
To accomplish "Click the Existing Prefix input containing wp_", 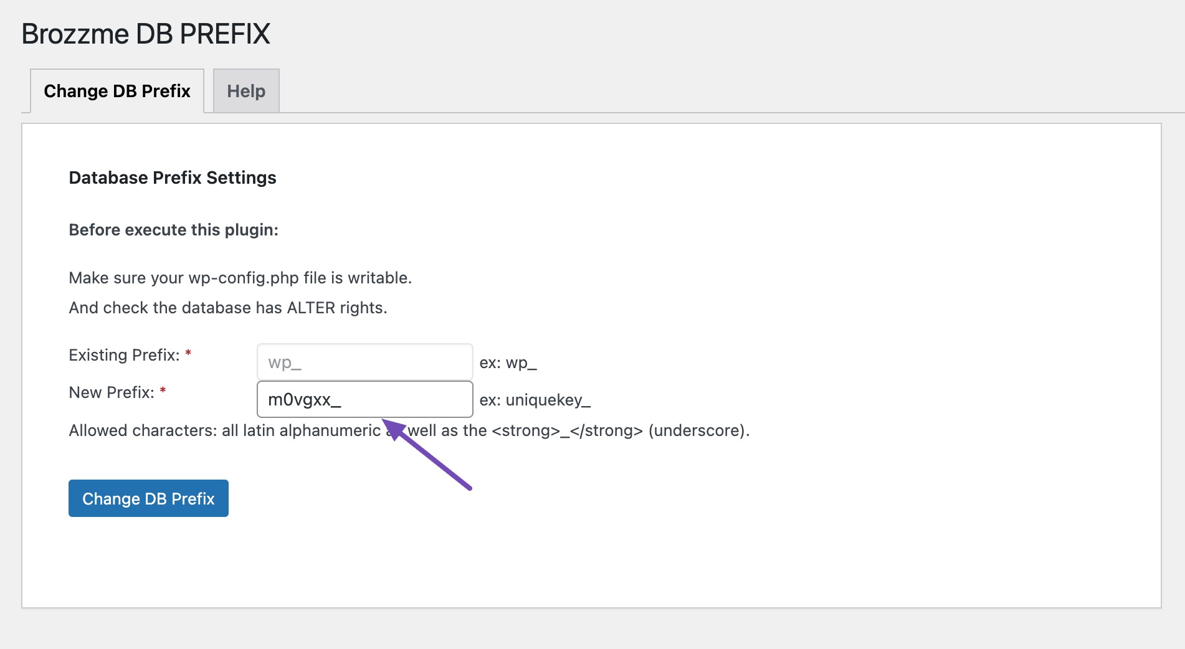I will 364,362.
